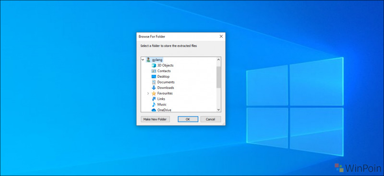The width and height of the screenshot is (384, 176).
Task: Select the Documents folder label
Action: coord(166,82)
